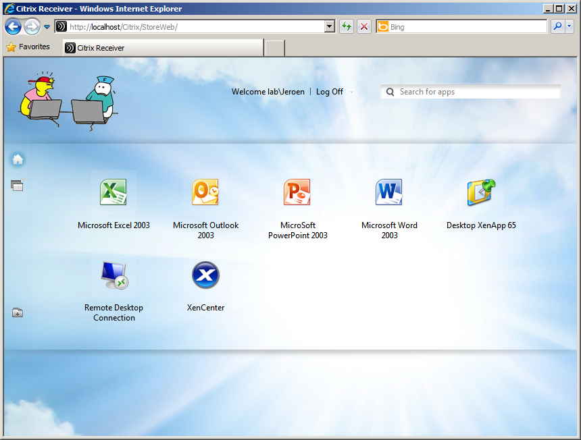The image size is (581, 440).
Task: Click the browser Back arrow button
Action: [x=14, y=26]
